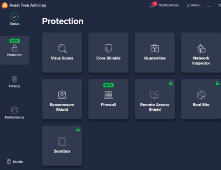Open the Network Inspector tile
This screenshot has width=221, height=170.
coord(201,53)
